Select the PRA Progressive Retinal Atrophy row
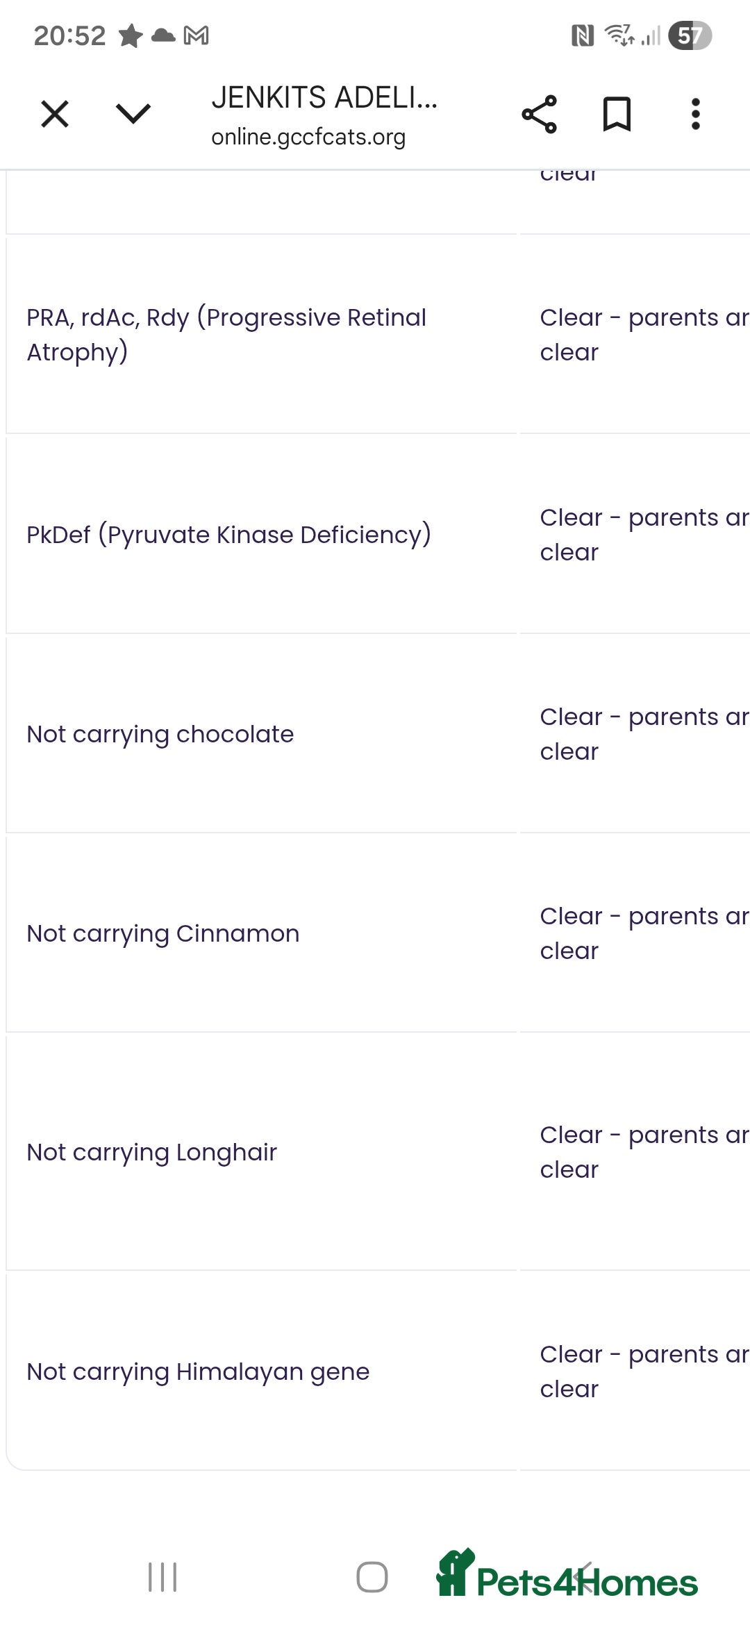The width and height of the screenshot is (750, 1625). 226,335
